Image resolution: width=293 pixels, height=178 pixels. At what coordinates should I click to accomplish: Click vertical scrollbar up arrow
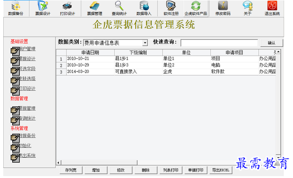(278, 52)
